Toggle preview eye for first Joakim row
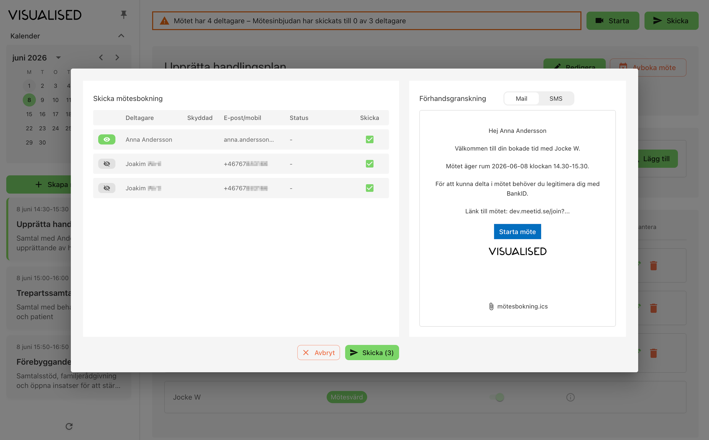 pos(107,164)
